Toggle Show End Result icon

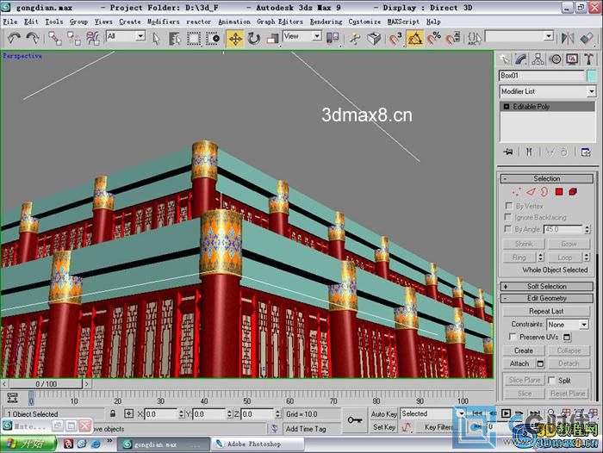tap(529, 152)
